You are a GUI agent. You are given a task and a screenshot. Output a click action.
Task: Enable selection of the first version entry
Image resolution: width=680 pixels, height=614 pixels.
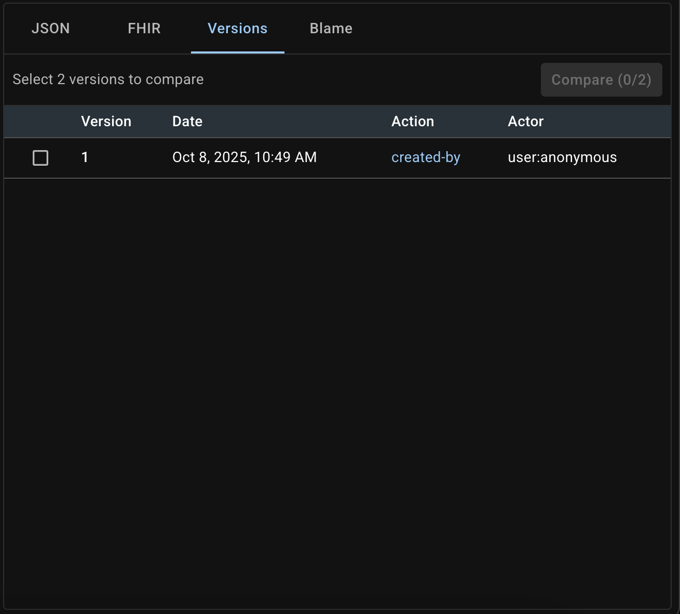(40, 157)
